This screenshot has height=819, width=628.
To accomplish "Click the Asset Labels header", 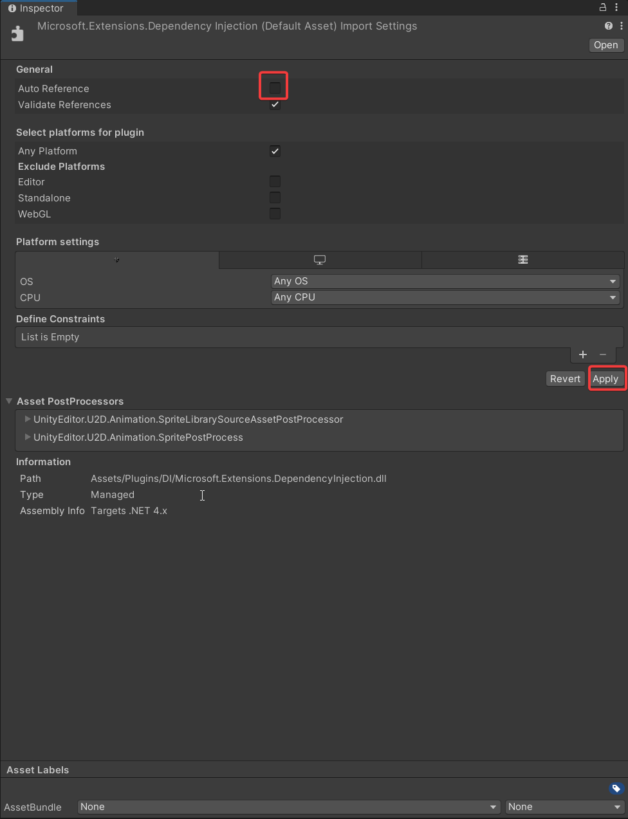I will (38, 770).
